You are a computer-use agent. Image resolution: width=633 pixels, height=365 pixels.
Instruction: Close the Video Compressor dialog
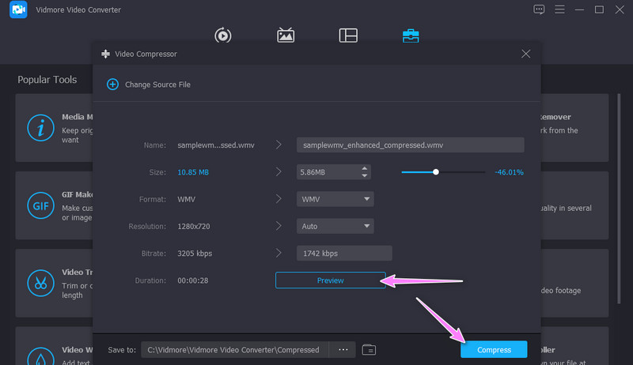click(526, 54)
